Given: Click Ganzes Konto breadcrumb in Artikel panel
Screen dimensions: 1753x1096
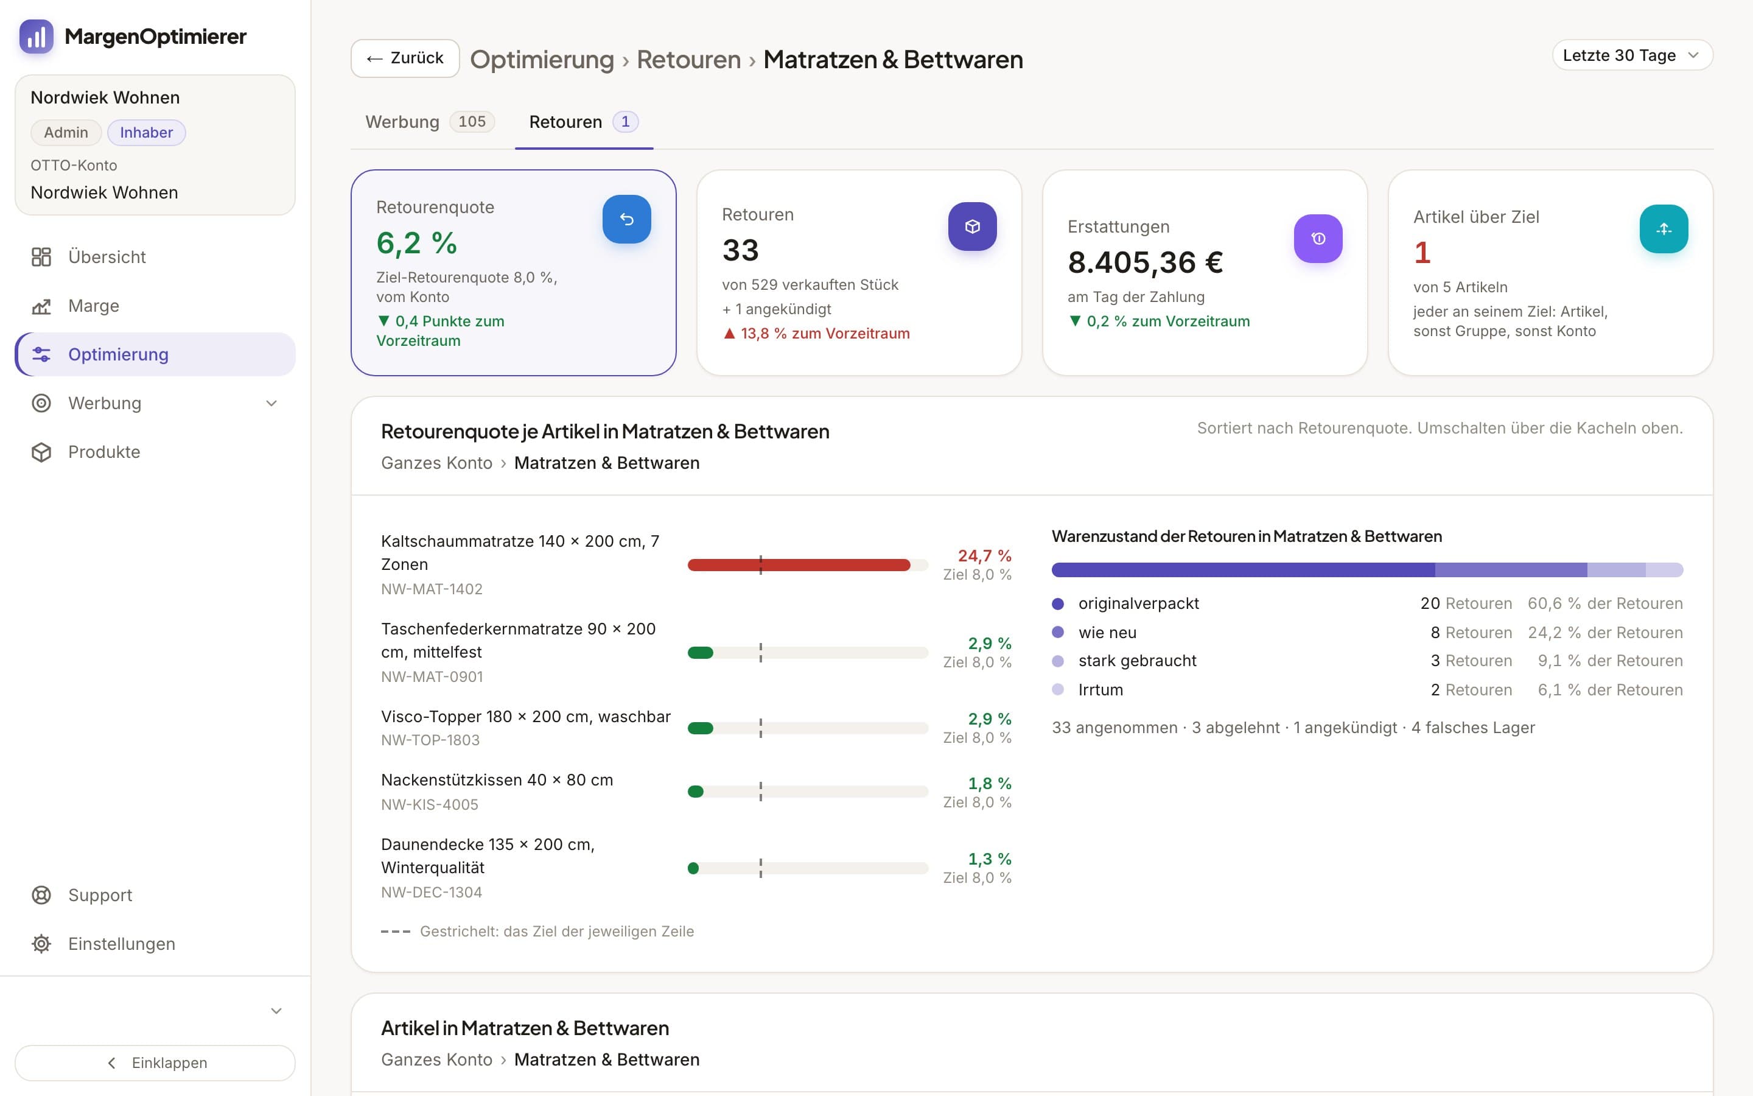Looking at the screenshot, I should click(437, 1059).
